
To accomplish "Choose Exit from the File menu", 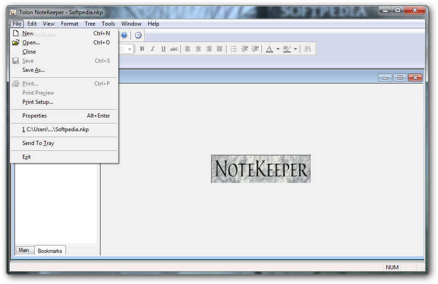I will pos(64,157).
